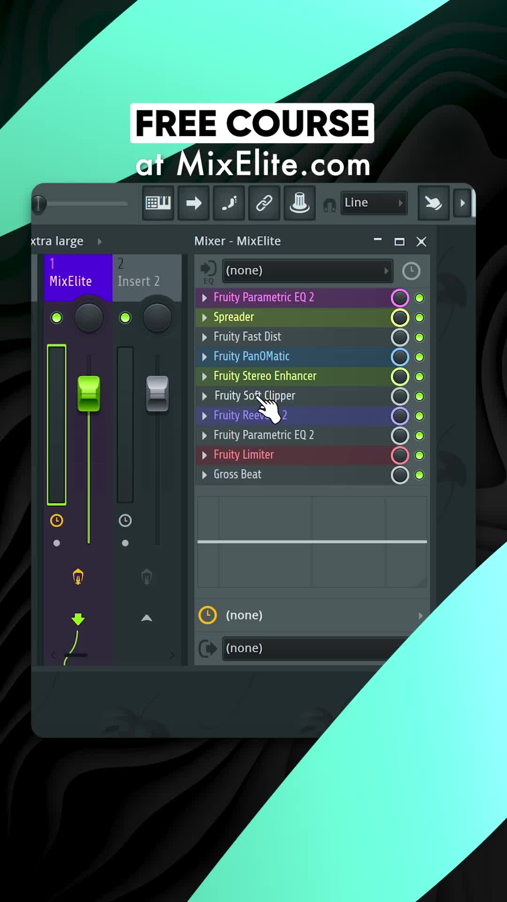
Task: Disable Fruity PanOMatic LED
Action: [x=420, y=357]
